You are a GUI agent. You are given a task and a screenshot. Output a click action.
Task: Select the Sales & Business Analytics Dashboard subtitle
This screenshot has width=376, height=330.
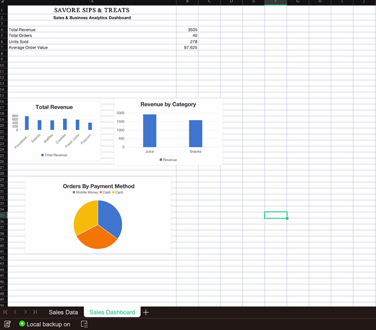click(x=92, y=17)
